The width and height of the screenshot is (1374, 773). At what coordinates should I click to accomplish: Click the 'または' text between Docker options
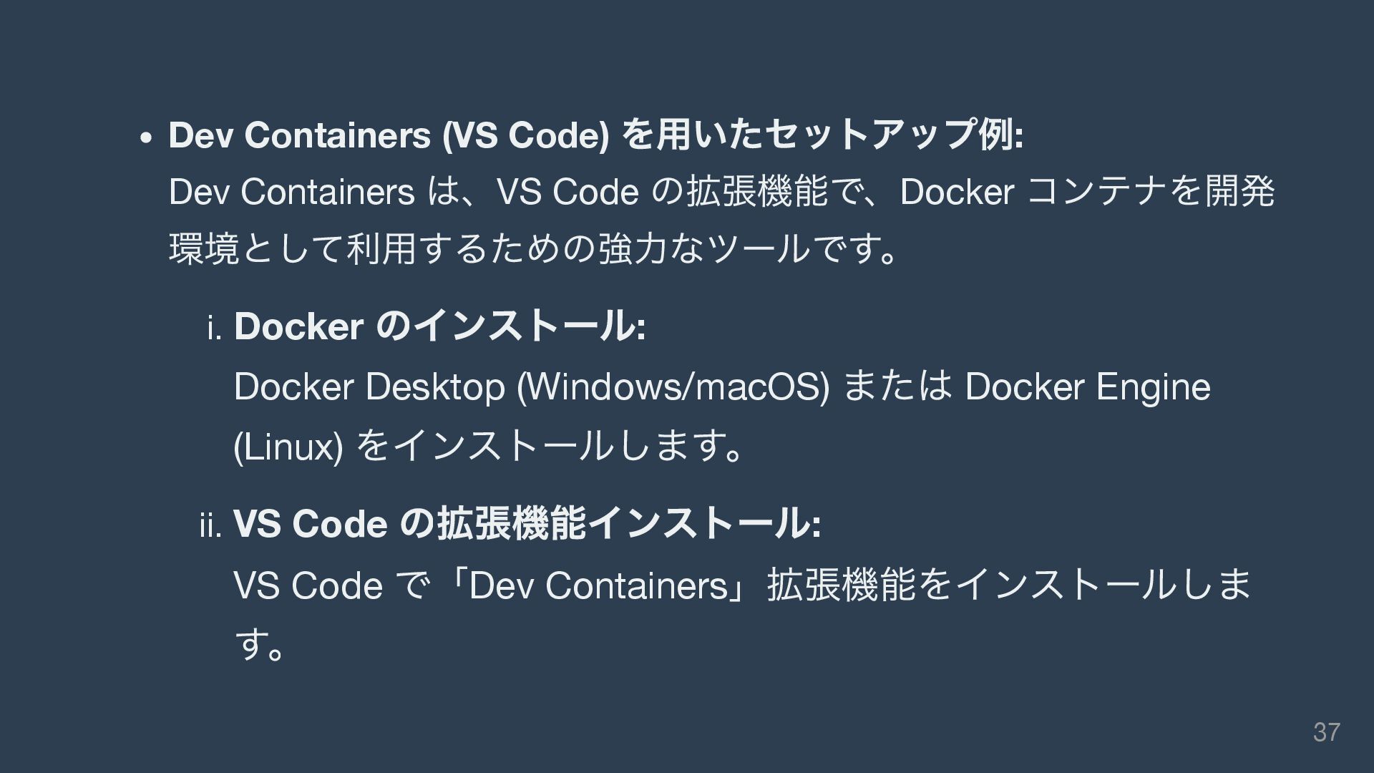pos(899,388)
